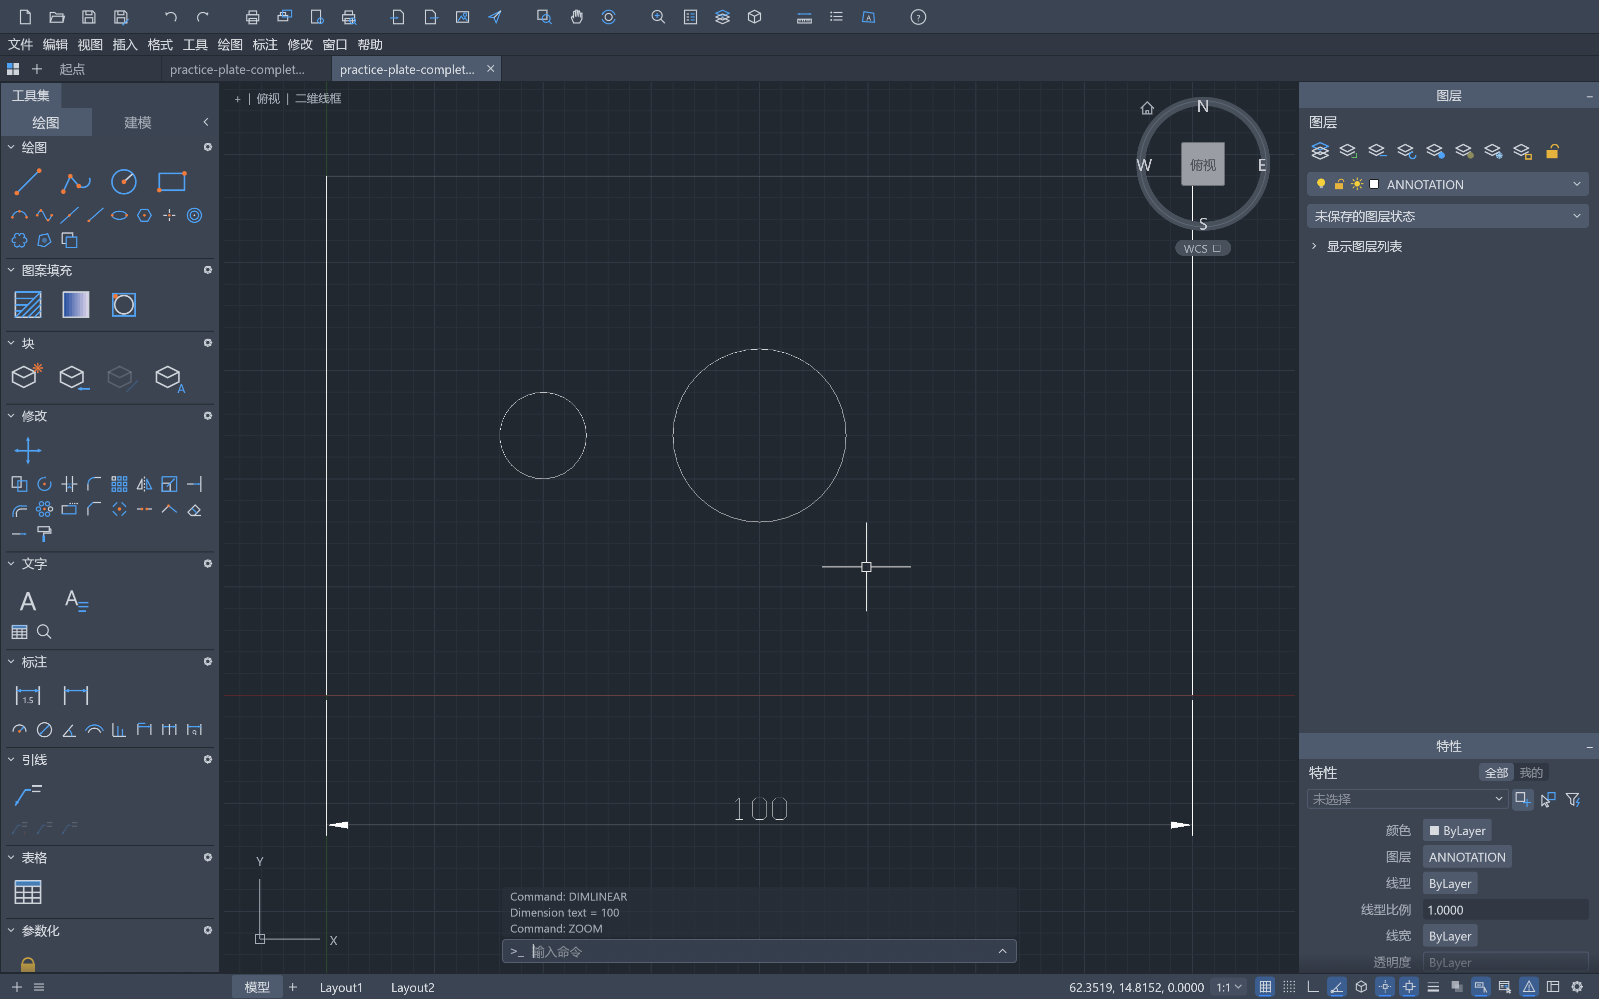1599x999 pixels.
Task: Select the Diameter dimension tool
Action: click(x=44, y=729)
